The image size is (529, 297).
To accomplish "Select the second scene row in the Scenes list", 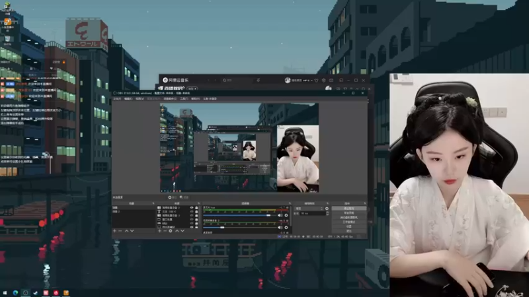I will (x=134, y=211).
